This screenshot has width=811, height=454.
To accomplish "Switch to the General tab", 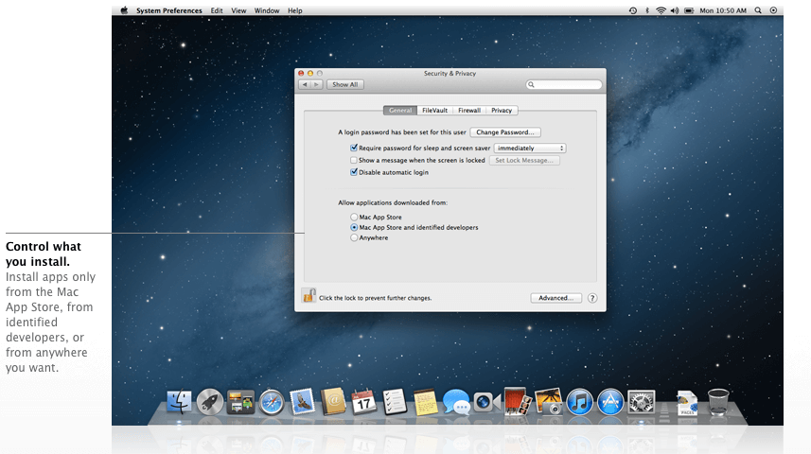I will [x=399, y=110].
